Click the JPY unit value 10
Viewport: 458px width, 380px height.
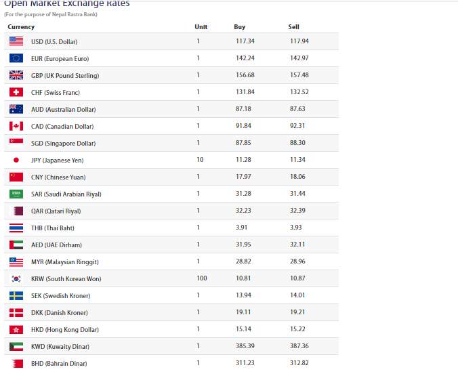click(199, 160)
